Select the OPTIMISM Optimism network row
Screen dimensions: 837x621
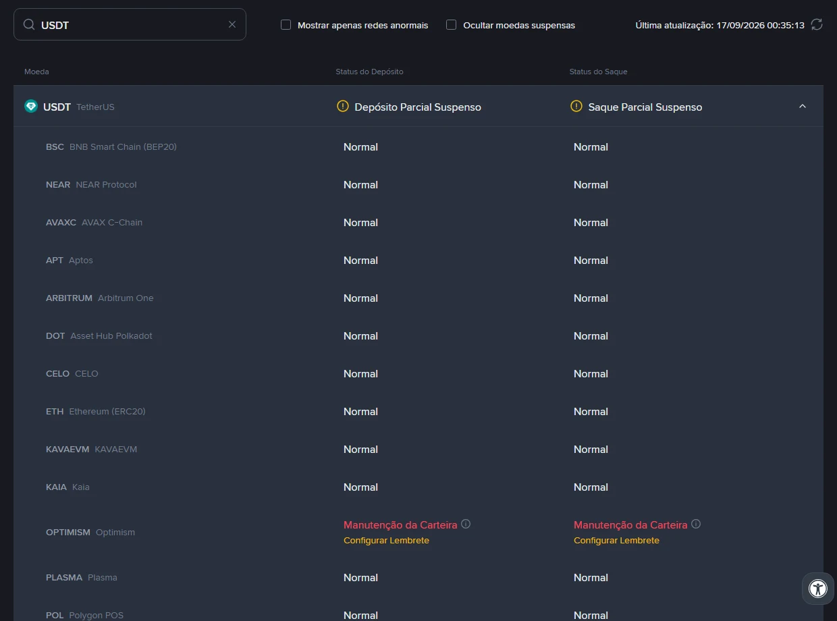coord(418,533)
